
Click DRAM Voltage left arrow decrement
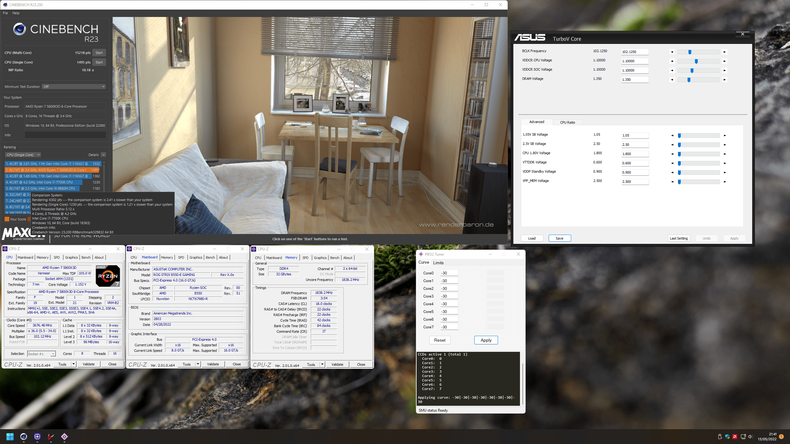coord(672,80)
